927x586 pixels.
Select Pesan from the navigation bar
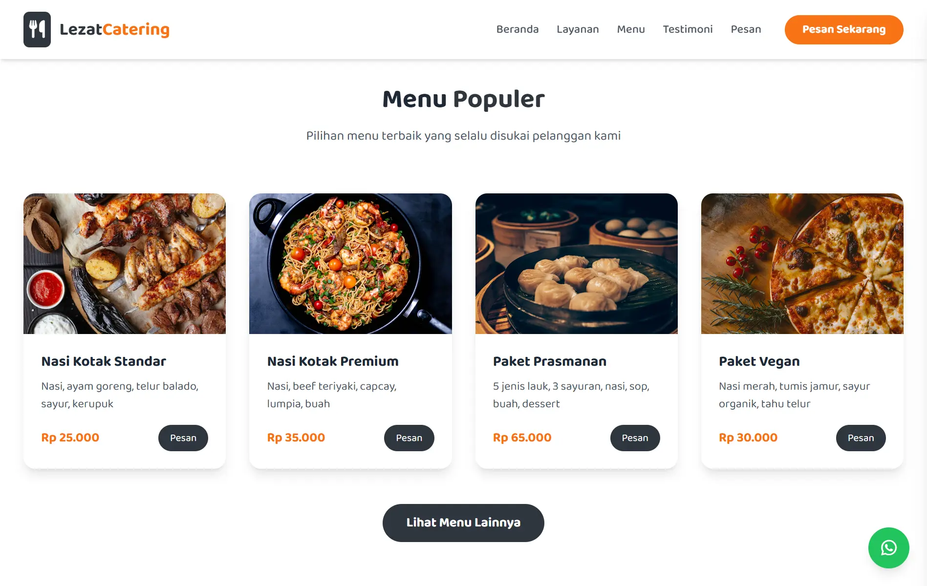746,29
